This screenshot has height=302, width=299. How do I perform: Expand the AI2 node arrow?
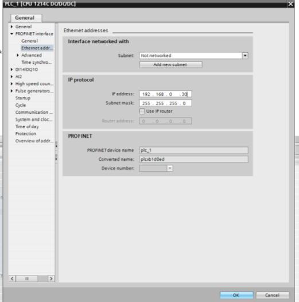pos(11,77)
